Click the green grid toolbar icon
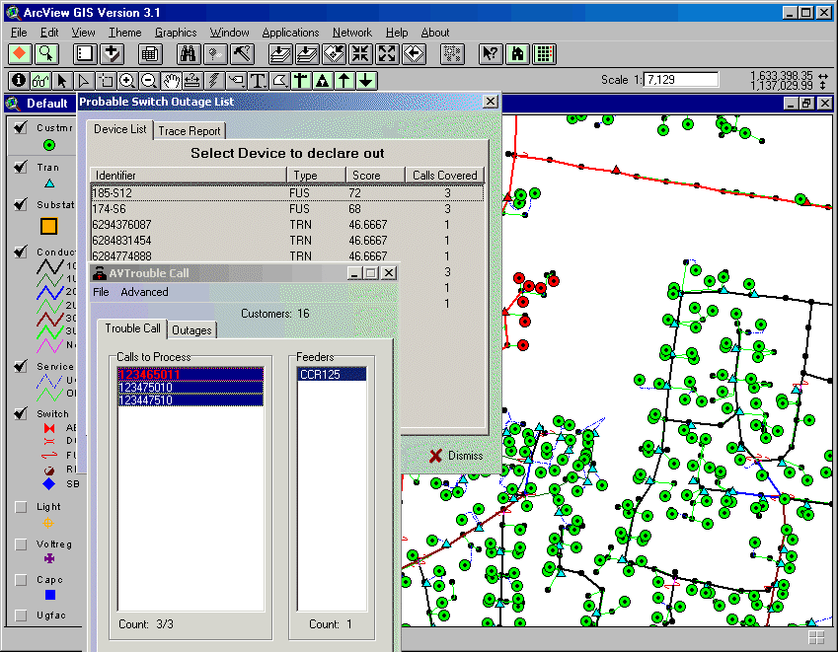 pyautogui.click(x=544, y=54)
